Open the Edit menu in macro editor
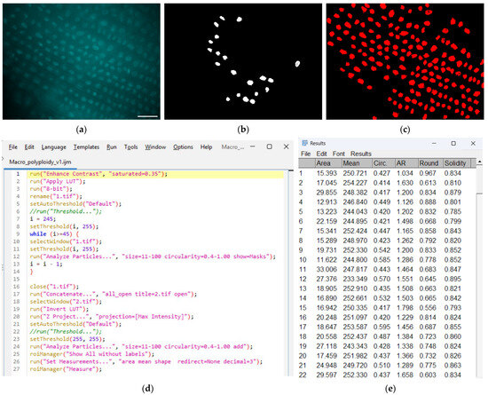The height and width of the screenshot is (395, 488). (29, 147)
